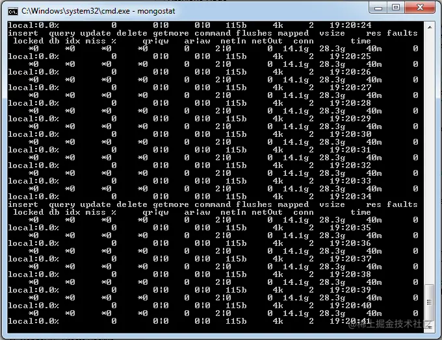Image resolution: width=442 pixels, height=340 pixels.
Task: Click timestamp 19:20:36
Action: pos(350,243)
